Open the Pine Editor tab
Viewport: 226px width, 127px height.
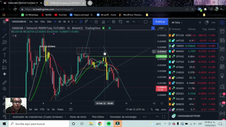(98, 117)
